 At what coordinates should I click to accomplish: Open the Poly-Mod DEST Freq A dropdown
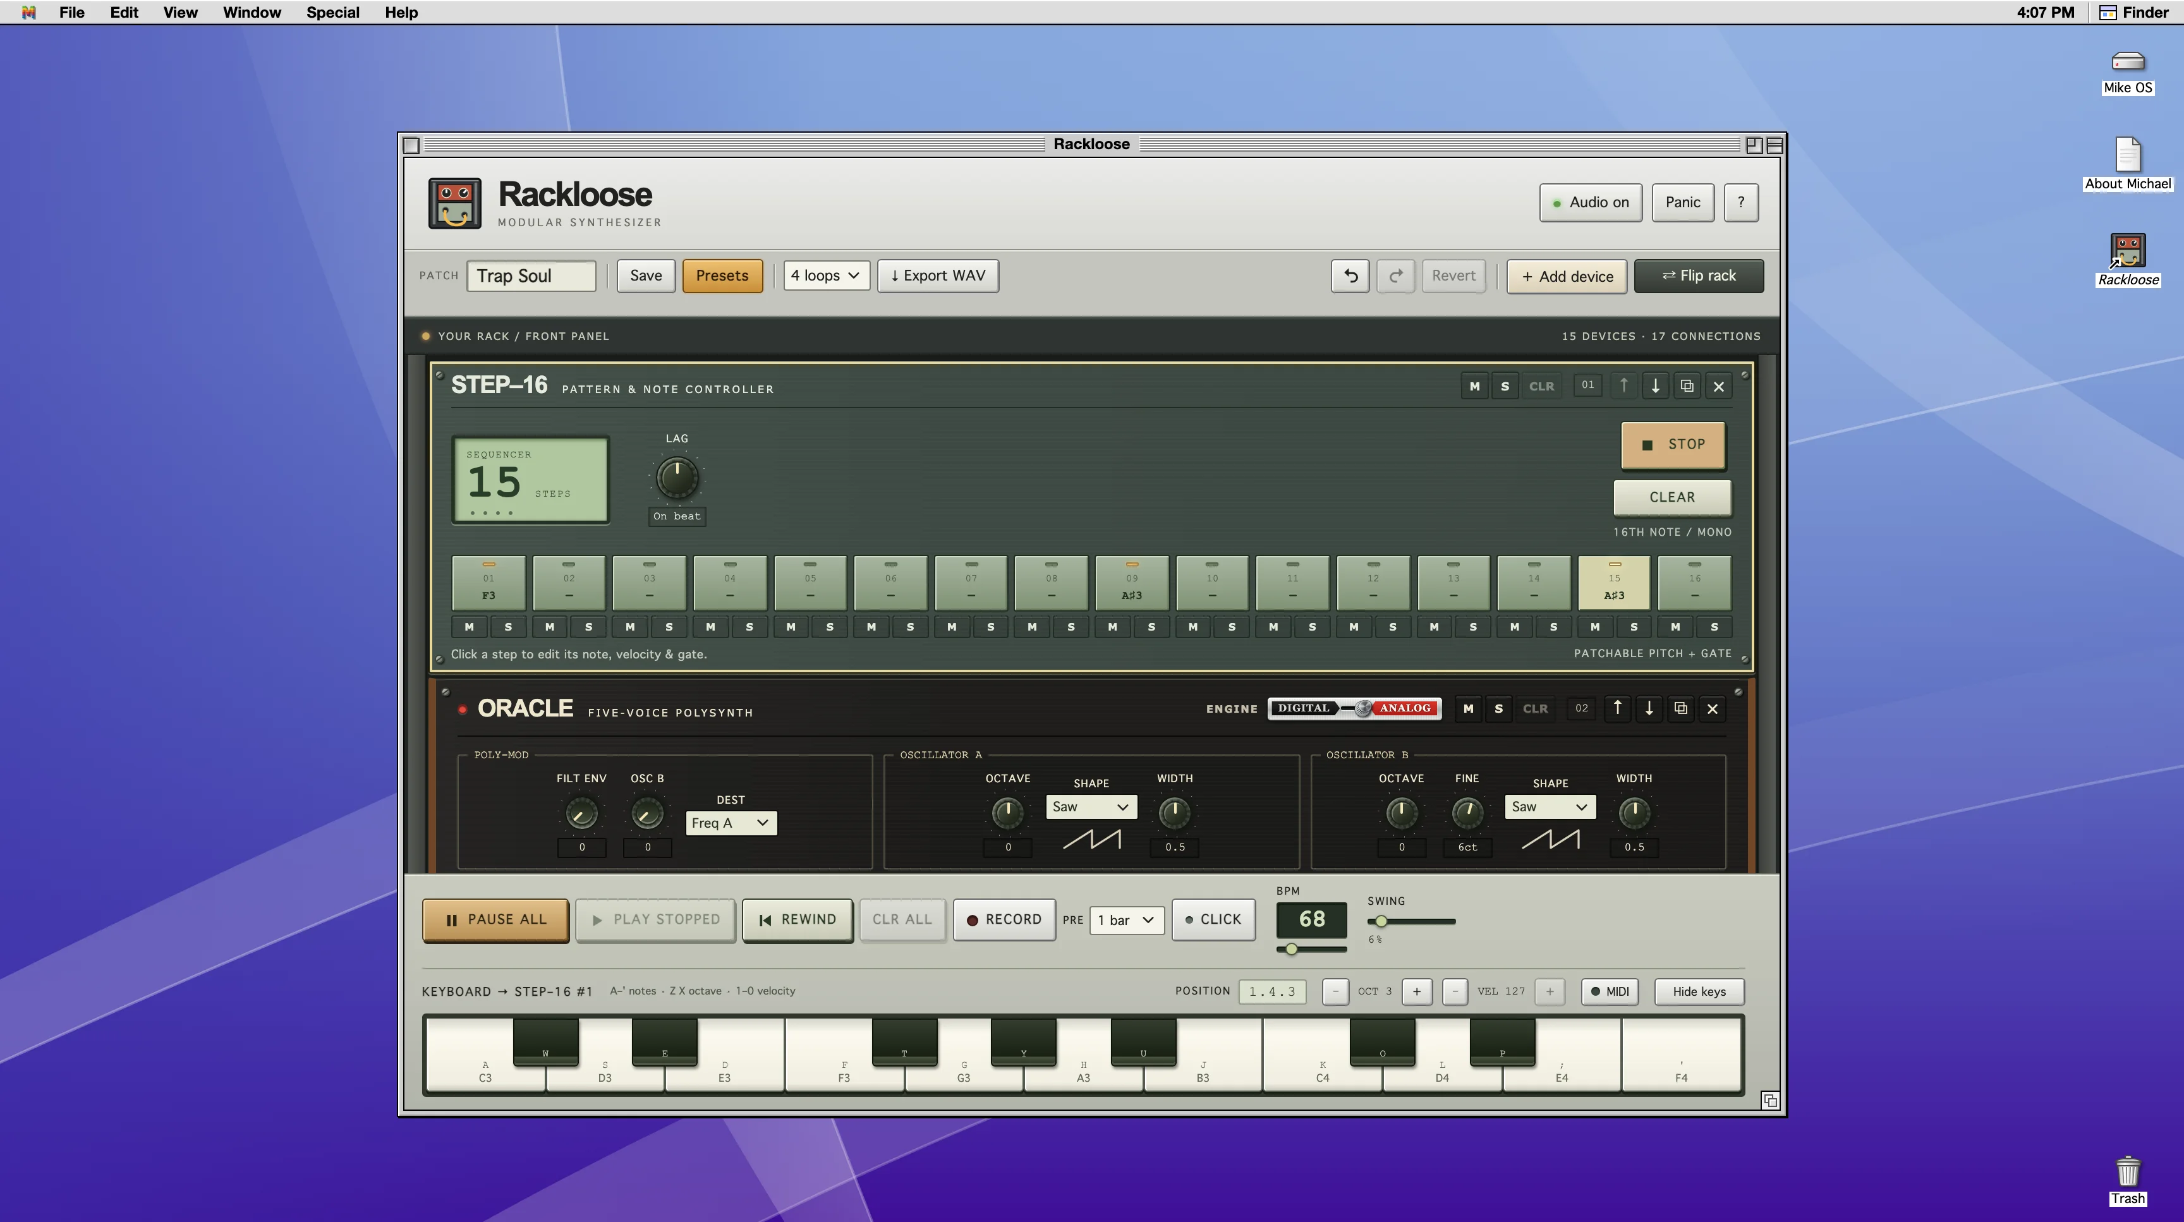pos(731,823)
